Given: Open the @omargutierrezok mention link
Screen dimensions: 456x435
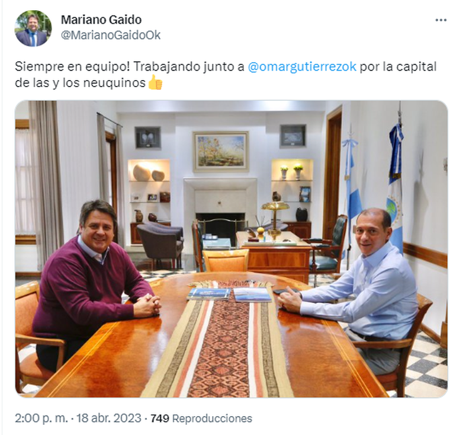Looking at the screenshot, I should click(302, 66).
